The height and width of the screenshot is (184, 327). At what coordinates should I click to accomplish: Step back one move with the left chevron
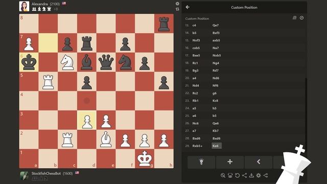259,162
